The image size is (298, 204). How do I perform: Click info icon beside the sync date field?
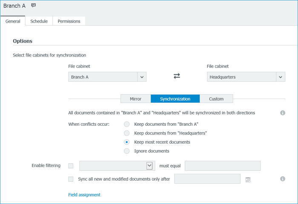pos(282,179)
